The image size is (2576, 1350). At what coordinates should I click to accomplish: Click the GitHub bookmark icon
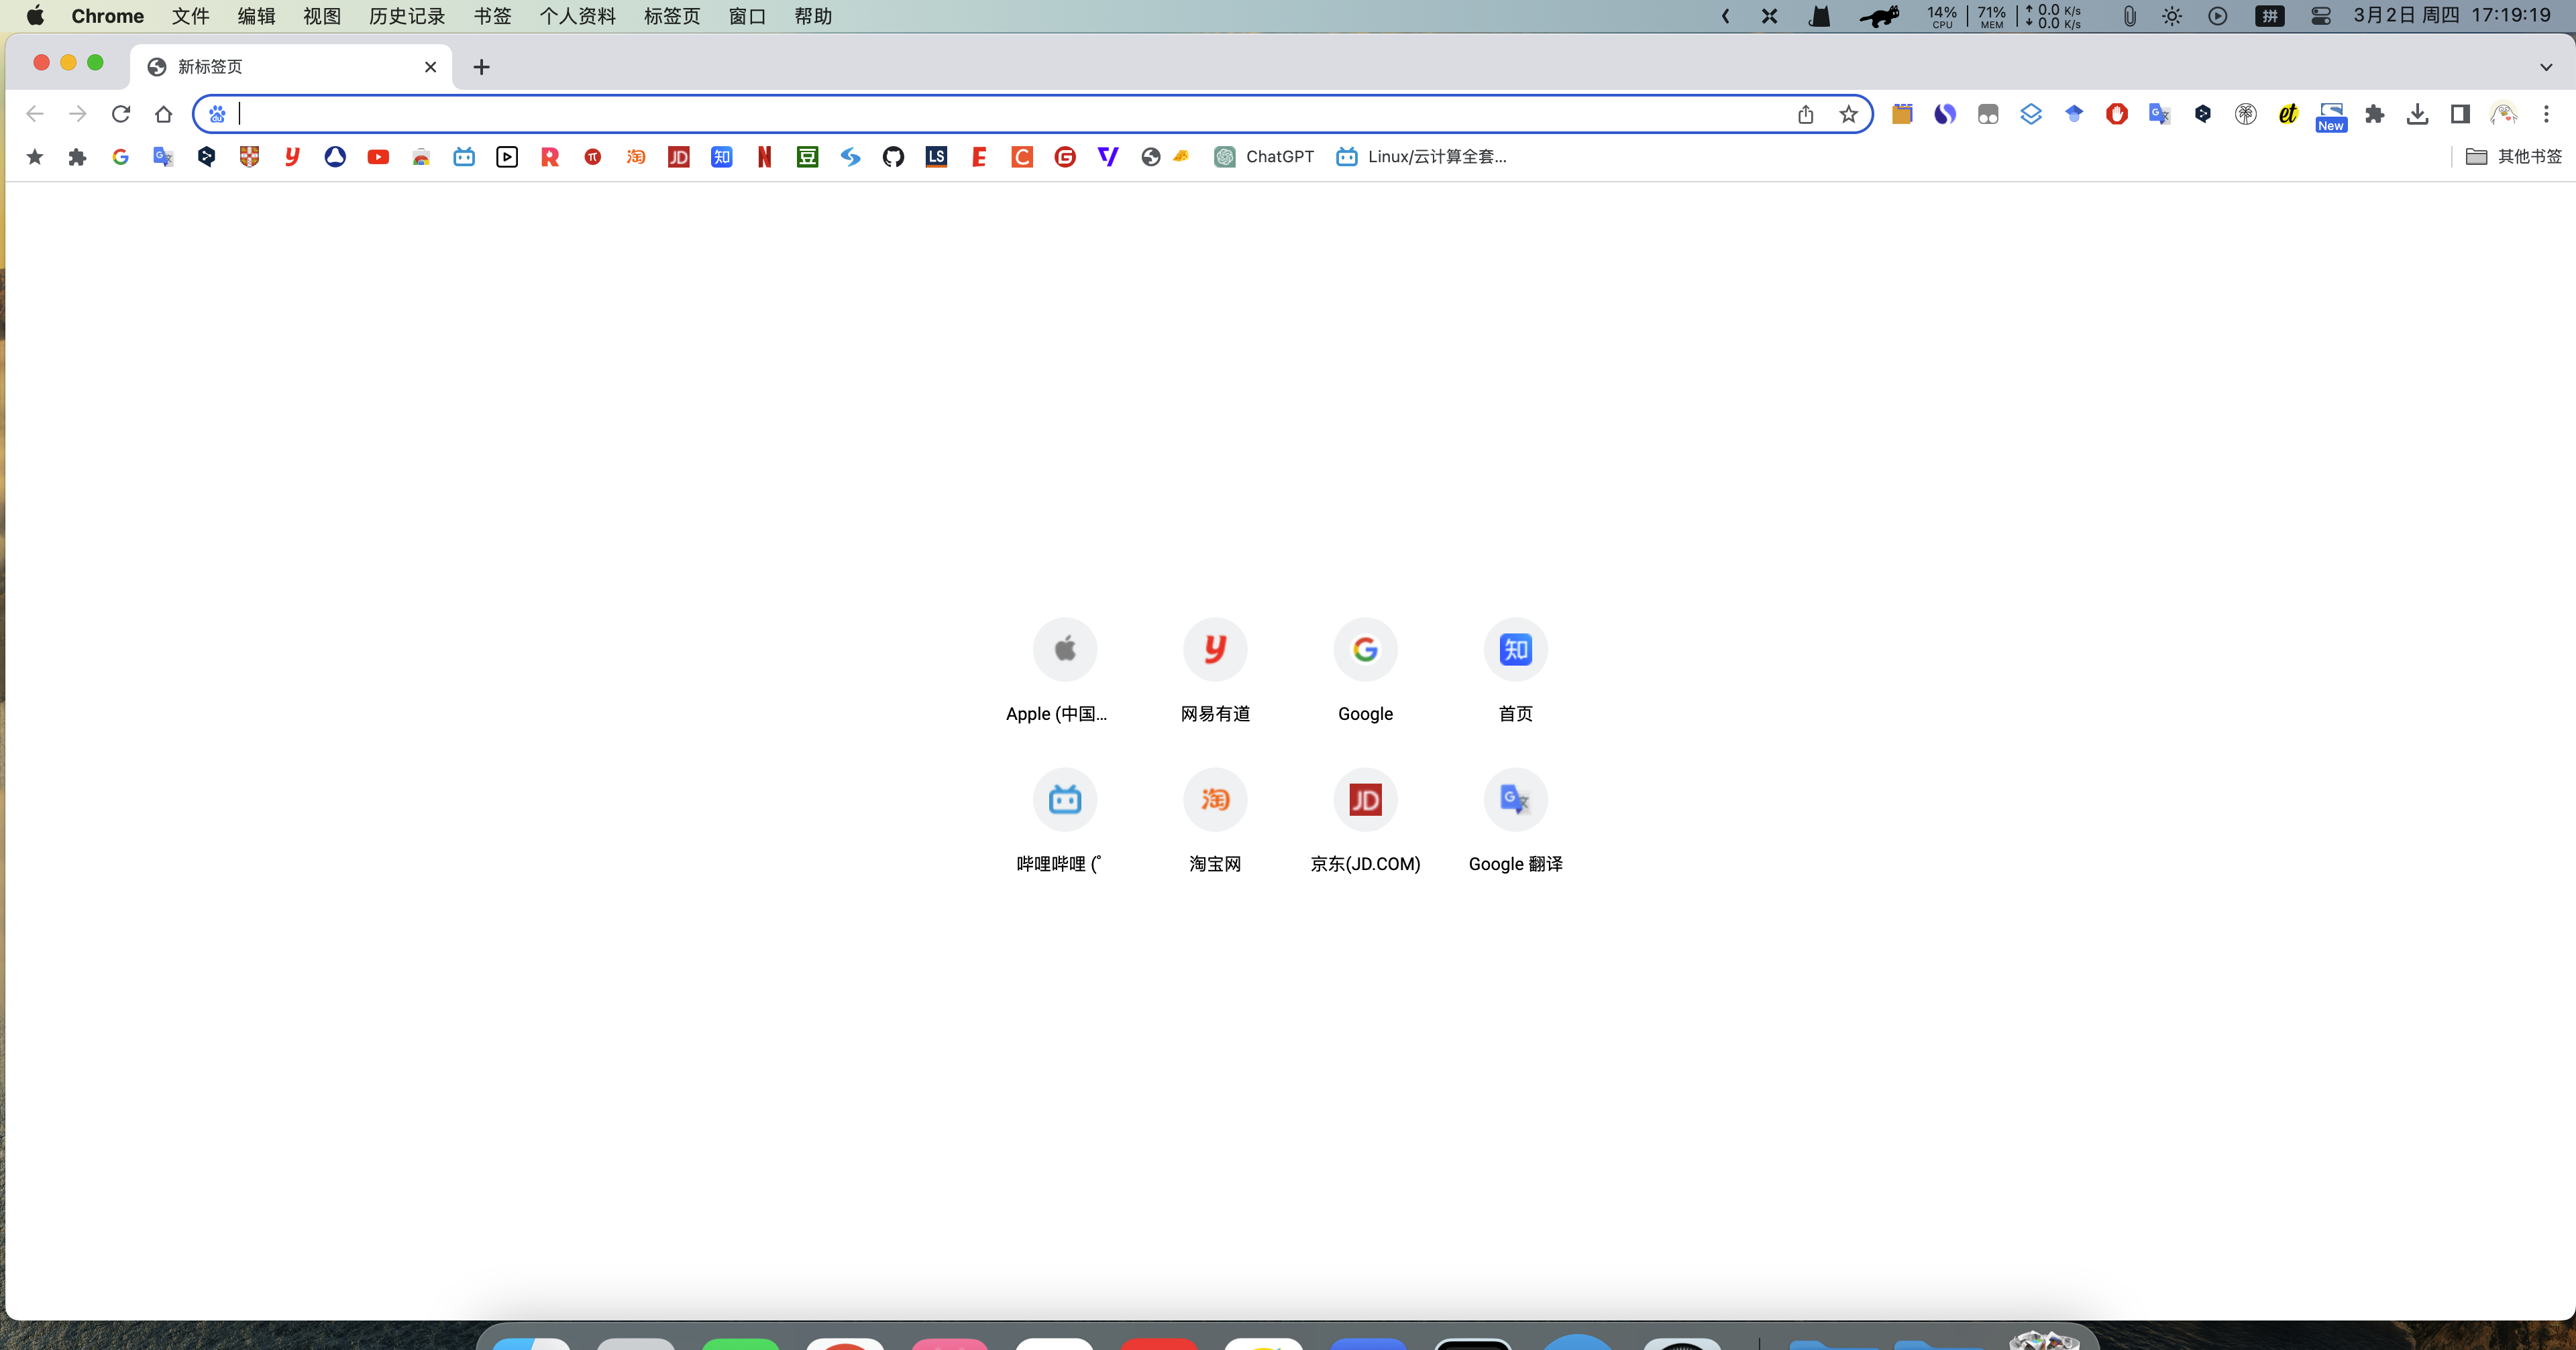[x=893, y=157]
